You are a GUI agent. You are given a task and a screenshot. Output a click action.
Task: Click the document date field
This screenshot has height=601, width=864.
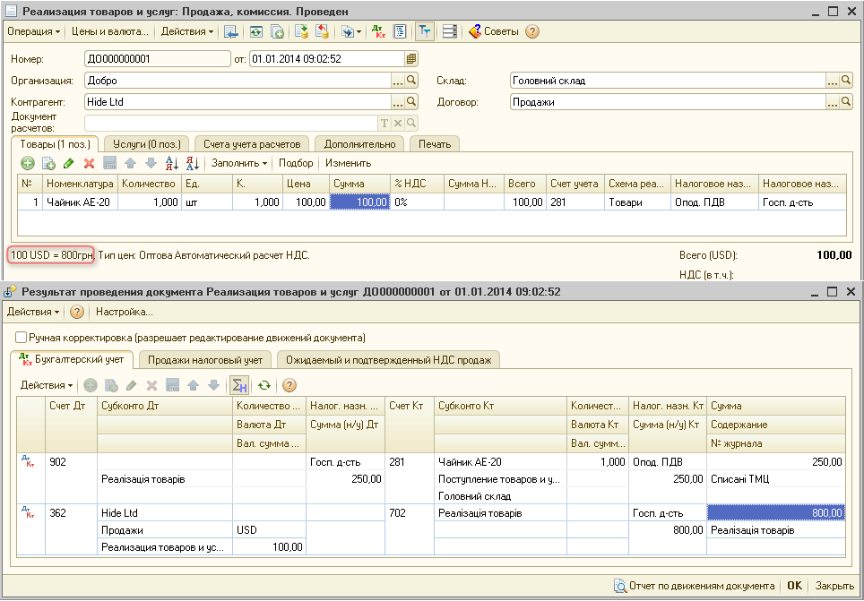(x=327, y=59)
